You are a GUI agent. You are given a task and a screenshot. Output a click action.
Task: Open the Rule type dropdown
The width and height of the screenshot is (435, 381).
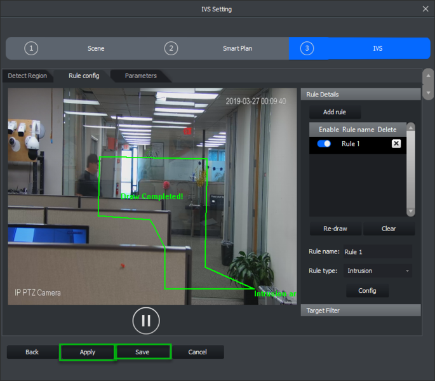378,271
